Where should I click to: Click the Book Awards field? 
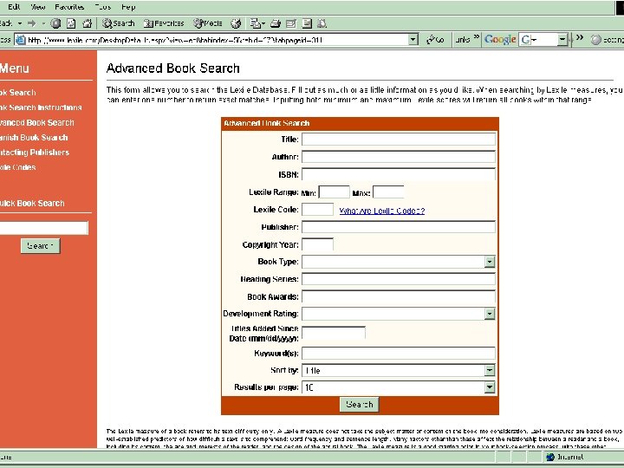point(399,296)
